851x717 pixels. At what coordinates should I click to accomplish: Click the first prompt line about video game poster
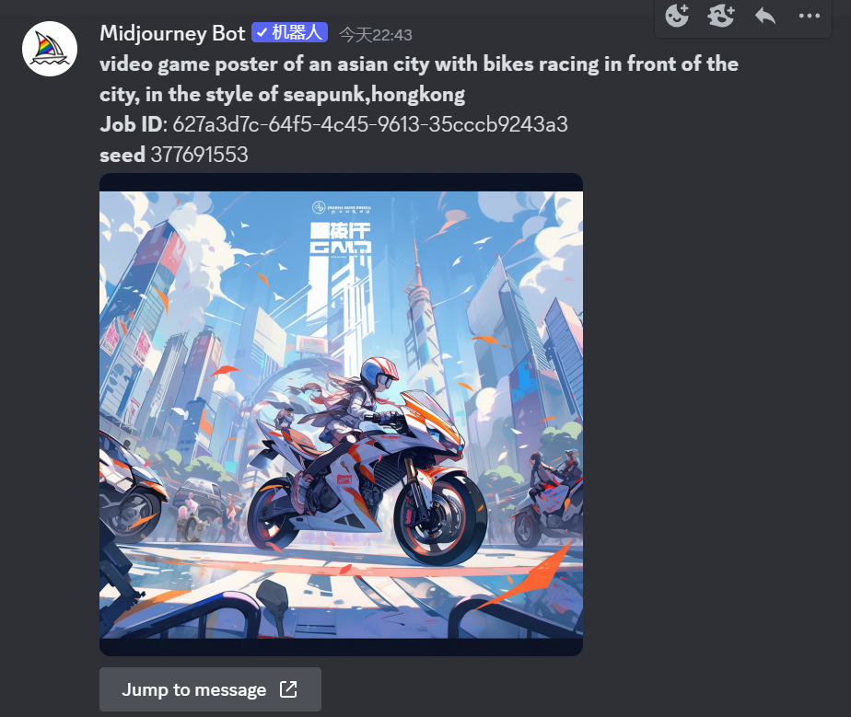point(419,64)
